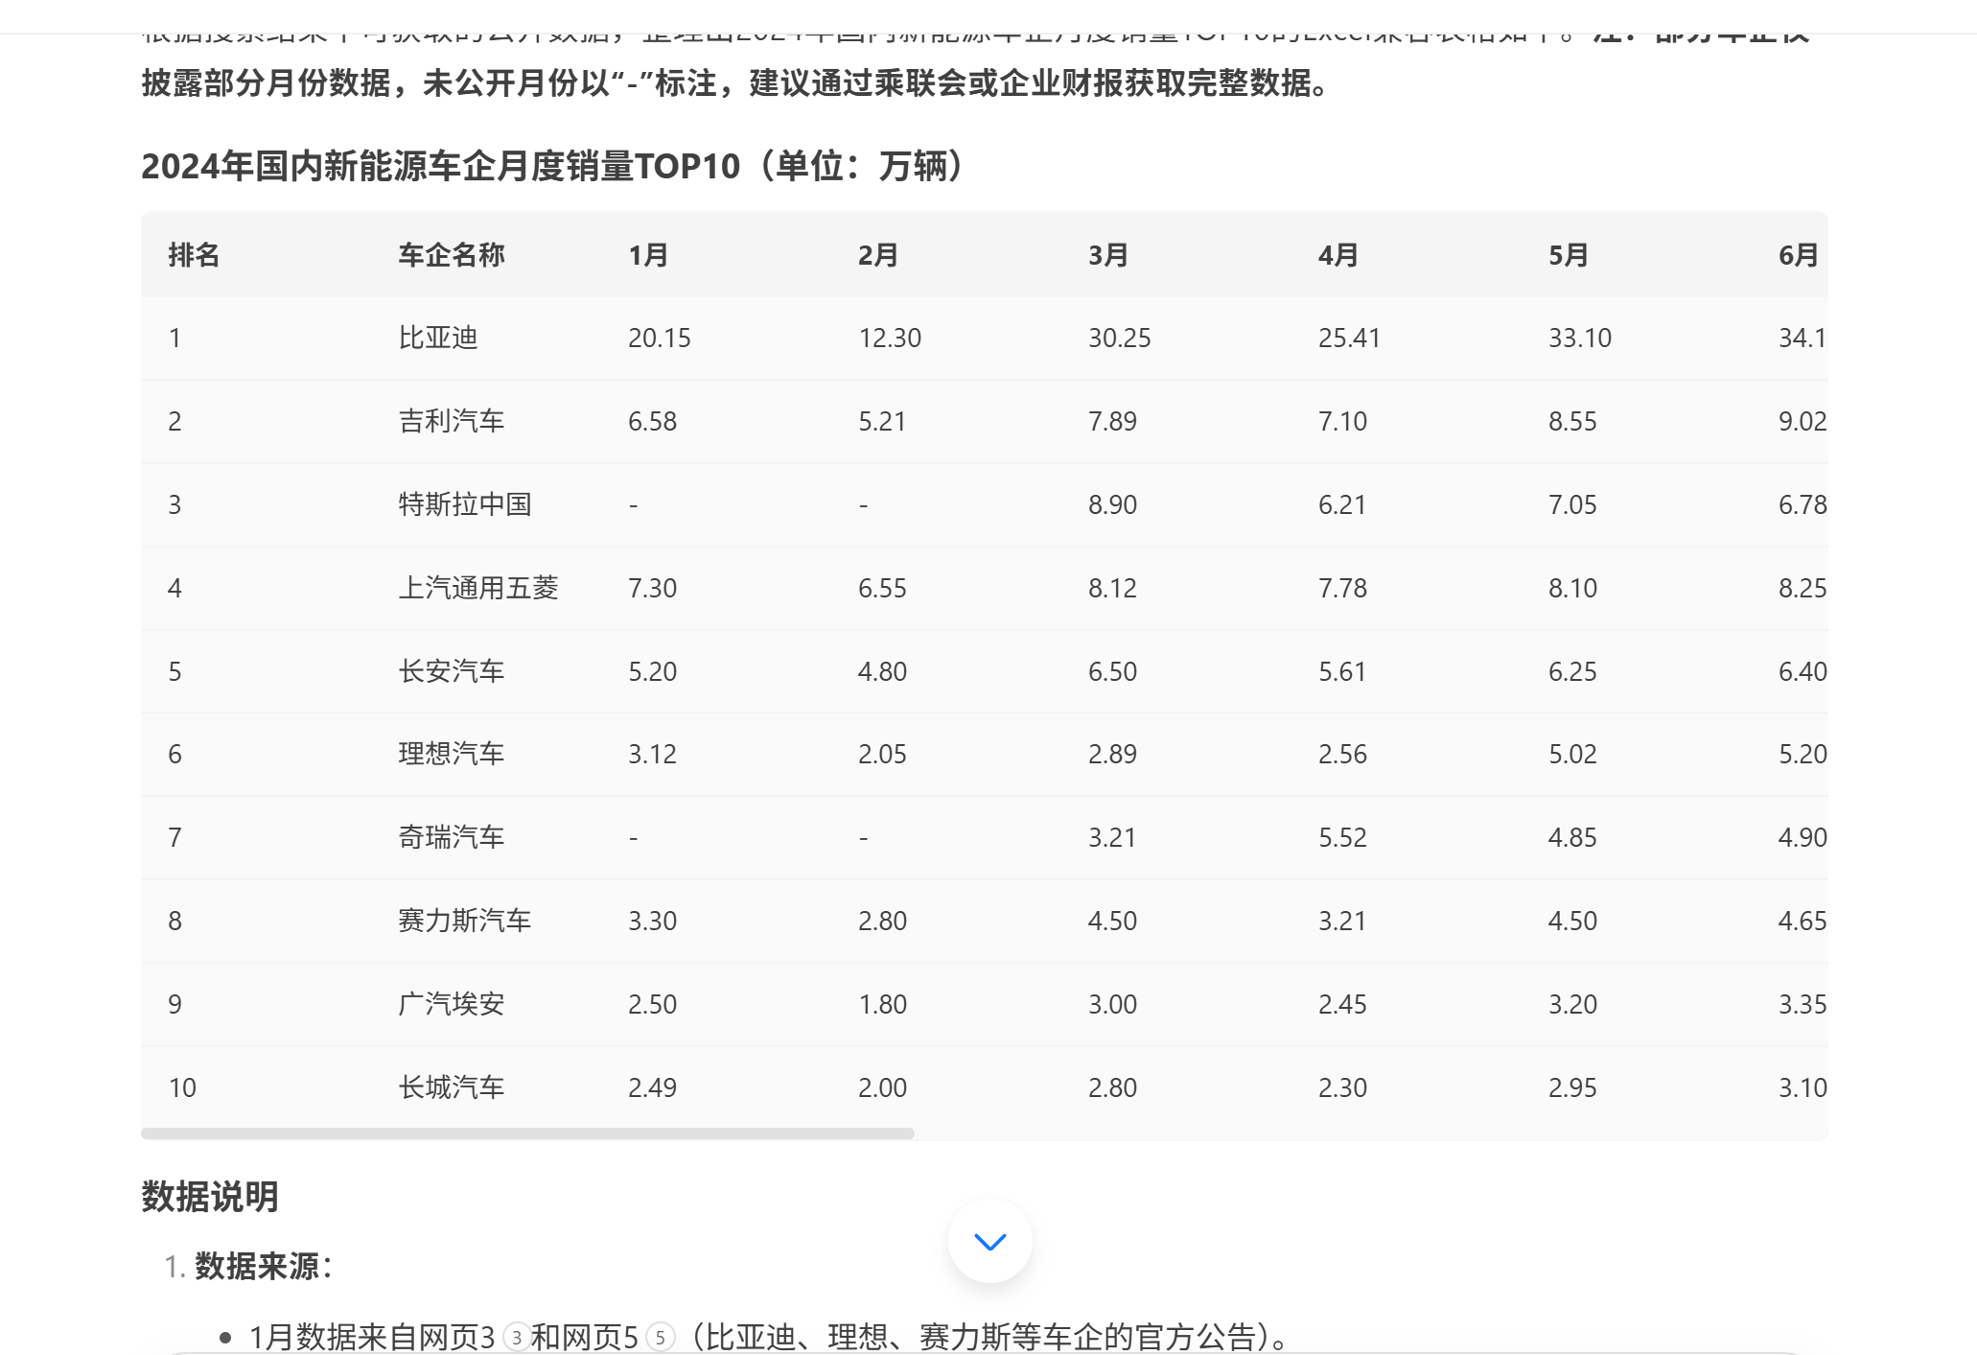Click the 5月 column header

[x=1568, y=255]
